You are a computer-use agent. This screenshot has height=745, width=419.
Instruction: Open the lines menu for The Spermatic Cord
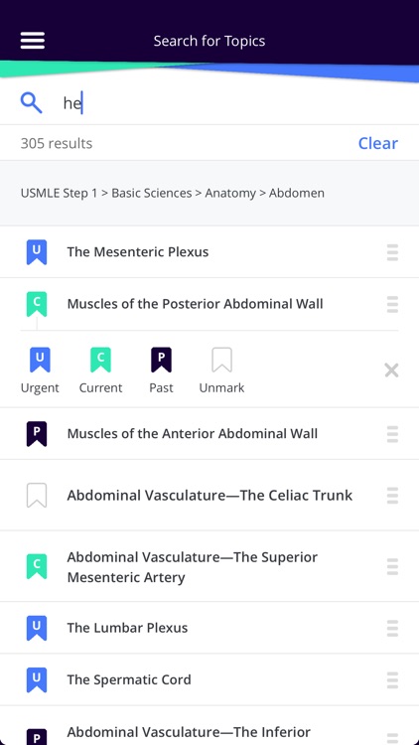[392, 680]
